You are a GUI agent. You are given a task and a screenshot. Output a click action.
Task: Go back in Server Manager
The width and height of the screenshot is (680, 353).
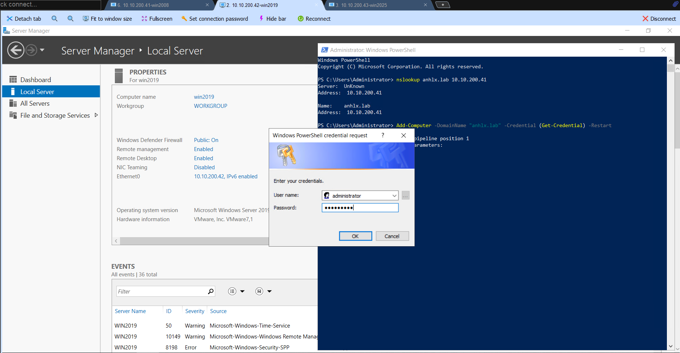tap(16, 50)
